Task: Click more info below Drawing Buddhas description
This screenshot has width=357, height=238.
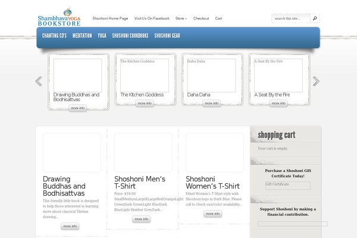Action: pyautogui.click(x=70, y=226)
